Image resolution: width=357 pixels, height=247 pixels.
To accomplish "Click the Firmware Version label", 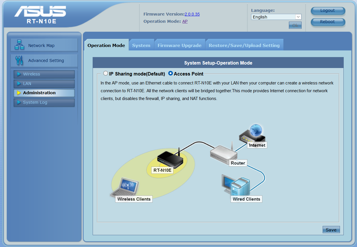I will point(164,14).
